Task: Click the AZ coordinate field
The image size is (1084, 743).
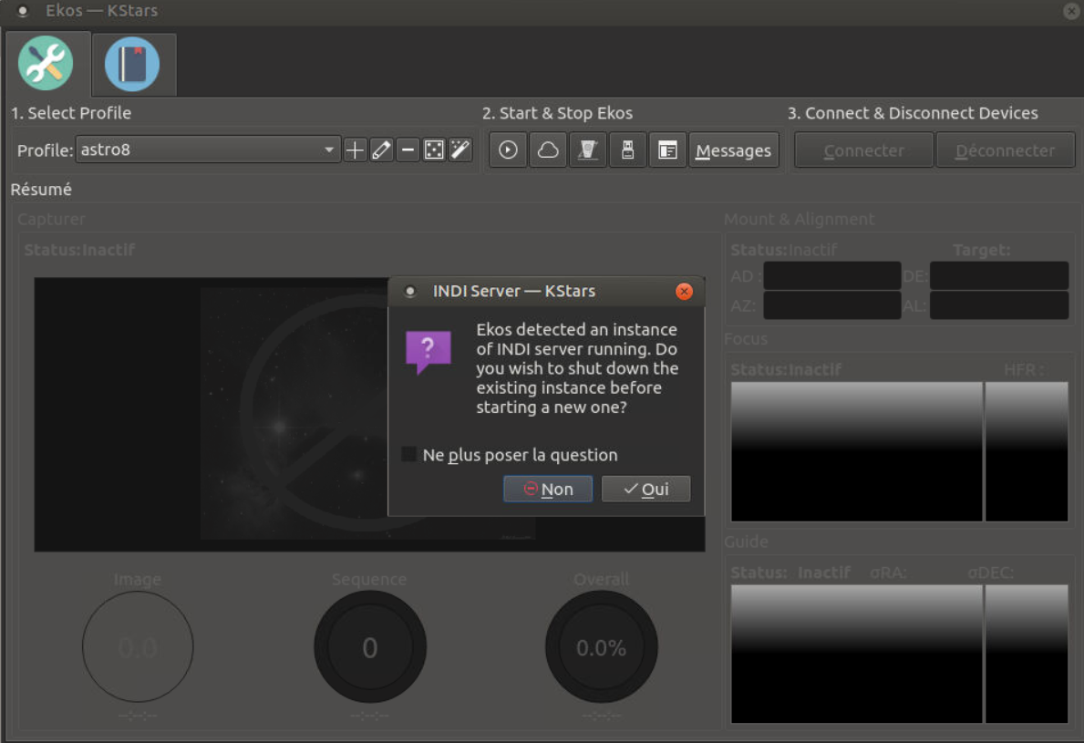Action: [831, 304]
